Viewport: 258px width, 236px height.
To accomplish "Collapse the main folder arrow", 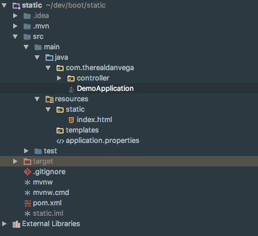I will tap(26, 47).
